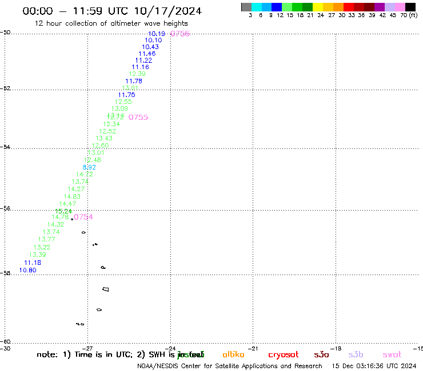Click the bright red swatch in the color scale
423x371 pixels.
[x=349, y=7]
